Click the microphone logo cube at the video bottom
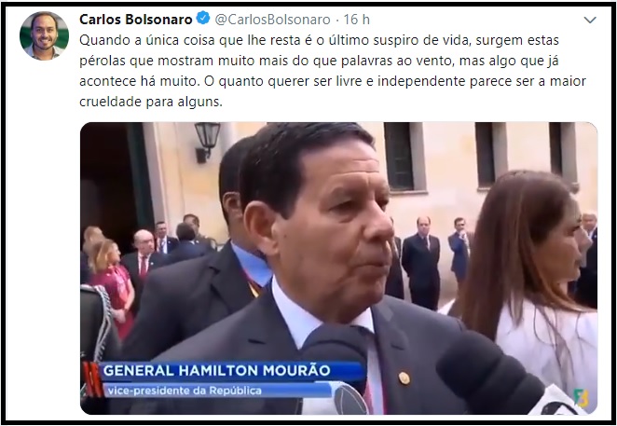 point(350,401)
